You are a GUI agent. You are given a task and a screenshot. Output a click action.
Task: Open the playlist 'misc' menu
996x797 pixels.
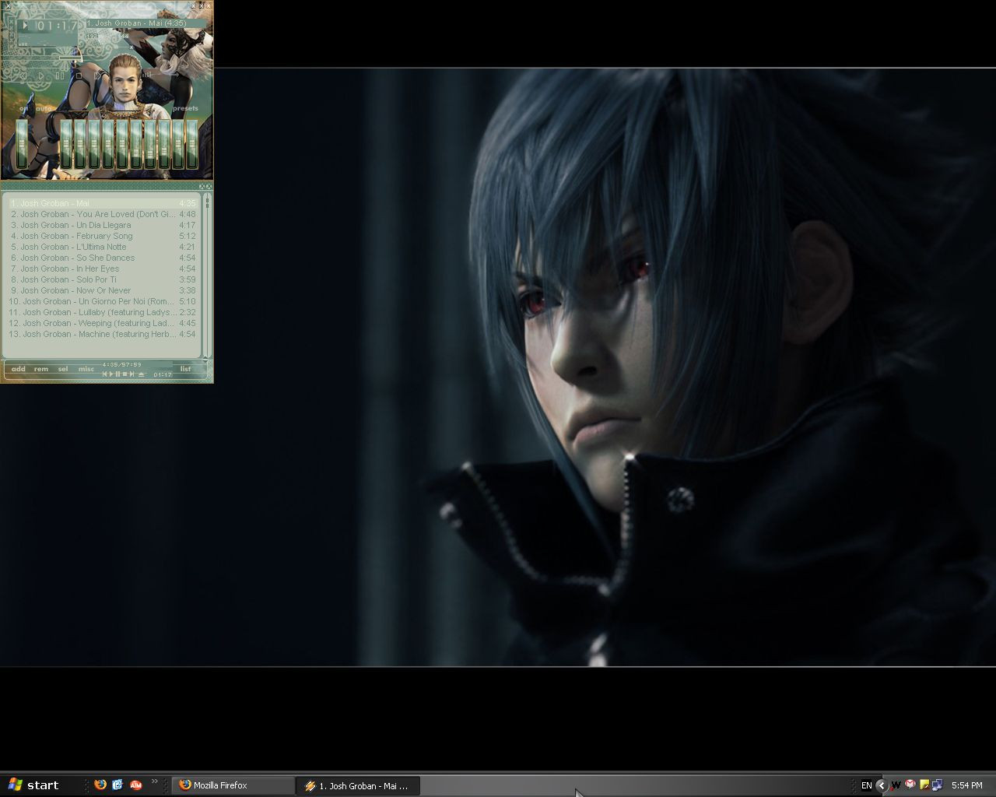click(86, 369)
